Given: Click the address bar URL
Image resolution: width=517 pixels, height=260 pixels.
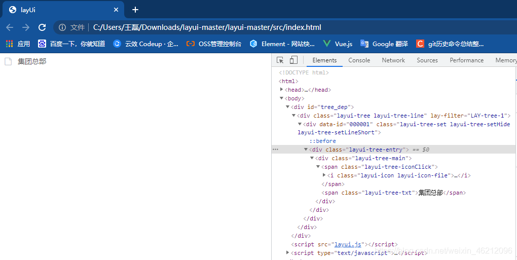Looking at the screenshot, I should (x=207, y=27).
